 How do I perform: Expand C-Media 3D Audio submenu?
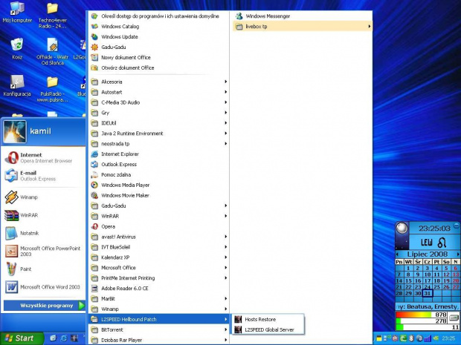tap(159, 102)
